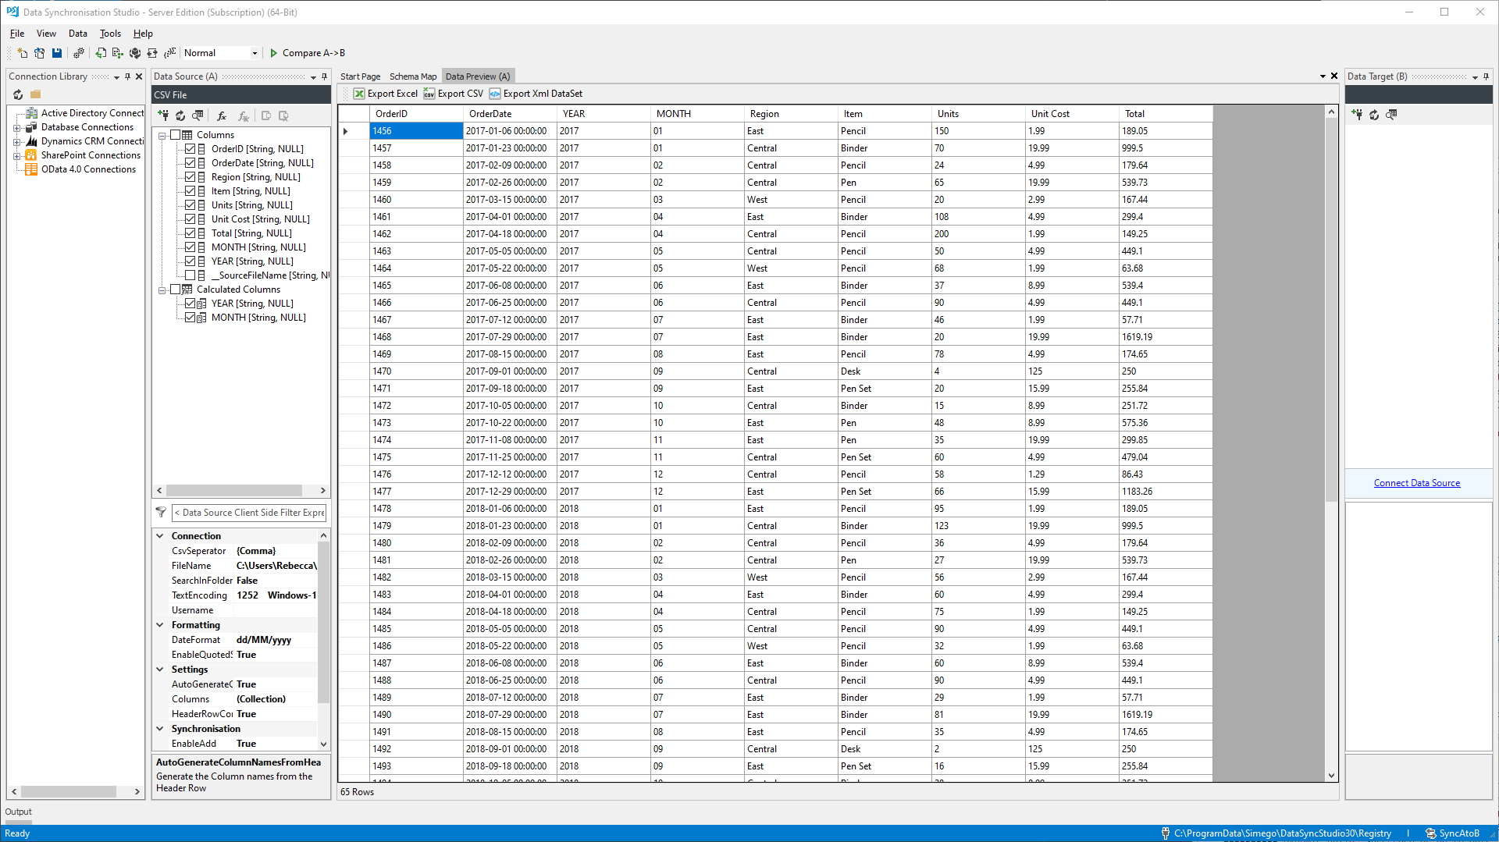
Task: Collapse the Settings property group
Action: pyautogui.click(x=160, y=670)
